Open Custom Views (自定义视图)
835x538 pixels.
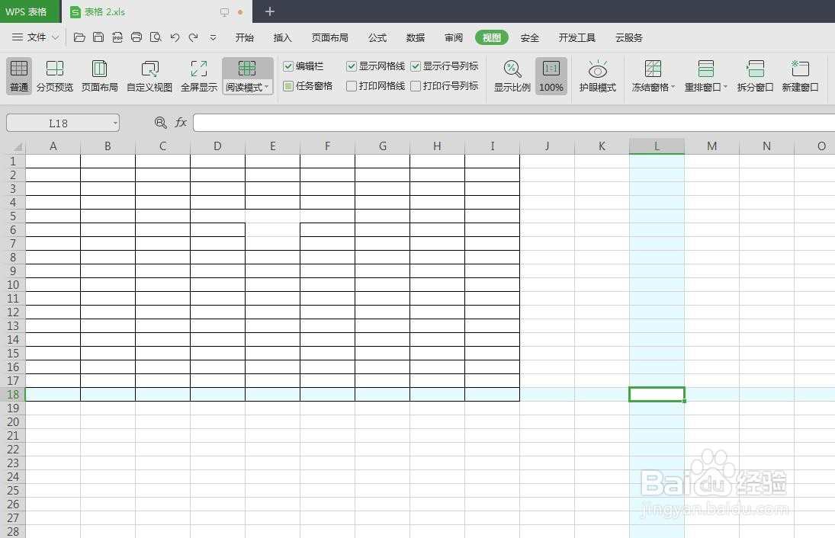pyautogui.click(x=149, y=75)
